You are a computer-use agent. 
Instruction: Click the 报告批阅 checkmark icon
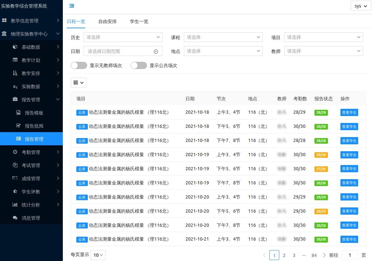pos(19,126)
